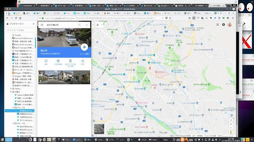Click the xclock taskbar entry
The width and height of the screenshot is (254, 142).
tap(142, 140)
